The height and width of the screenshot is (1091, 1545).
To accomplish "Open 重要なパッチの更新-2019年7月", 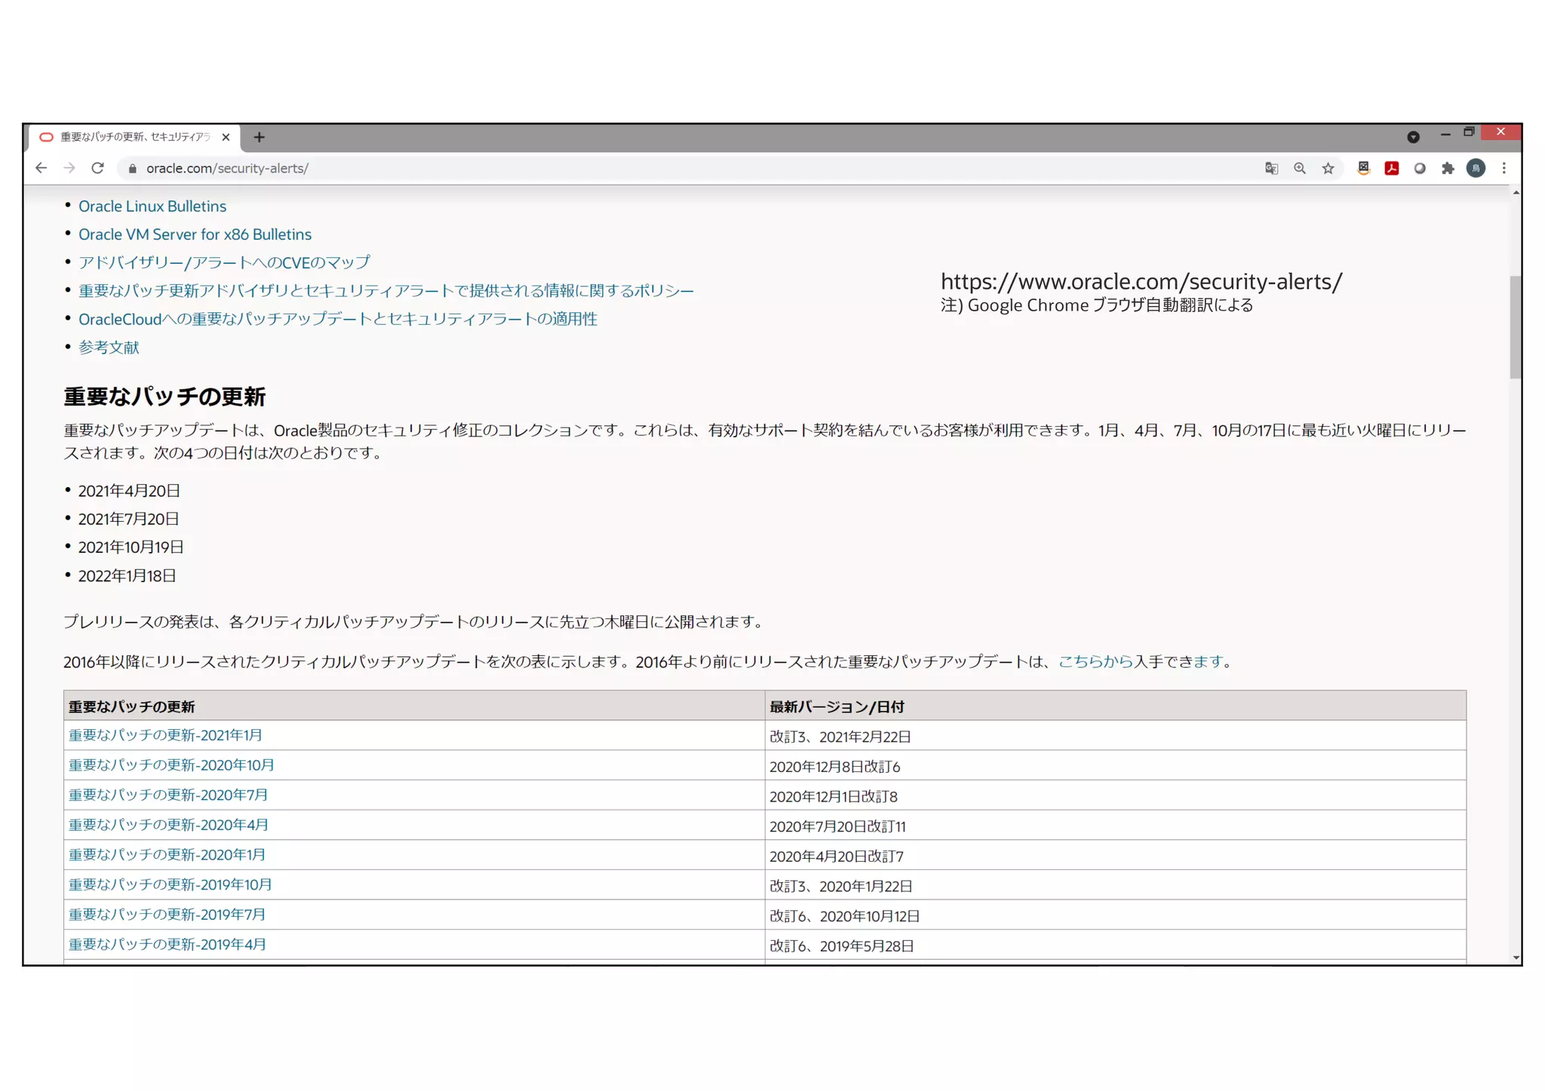I will [167, 915].
